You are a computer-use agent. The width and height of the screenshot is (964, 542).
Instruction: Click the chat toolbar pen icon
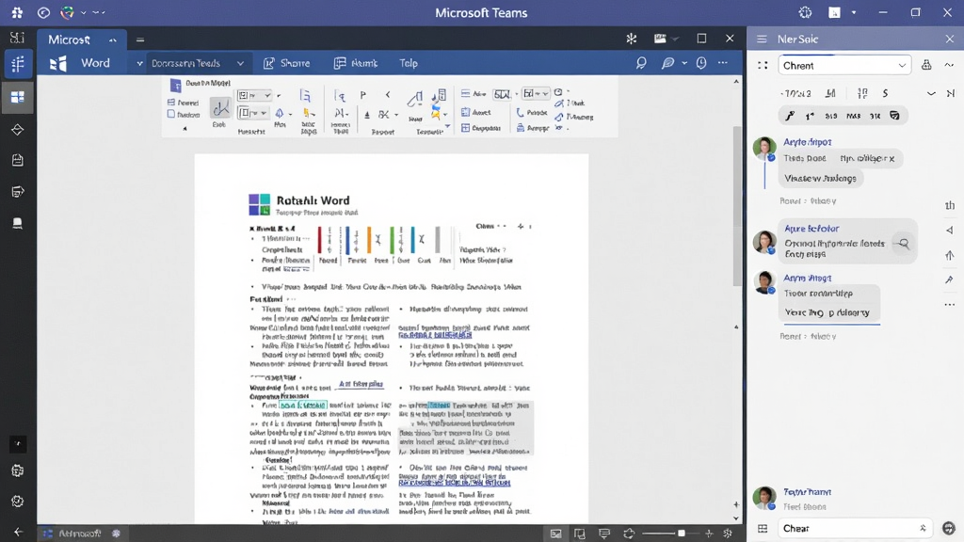790,116
